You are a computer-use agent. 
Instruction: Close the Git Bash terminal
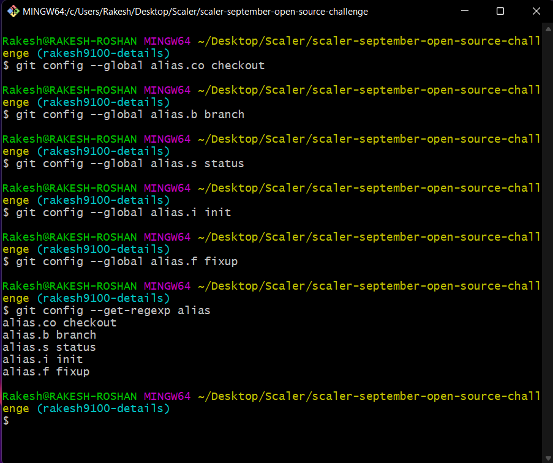(536, 11)
